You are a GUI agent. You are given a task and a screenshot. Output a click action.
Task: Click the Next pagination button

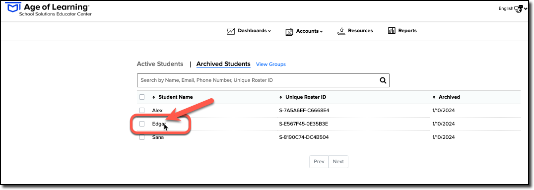[338, 162]
